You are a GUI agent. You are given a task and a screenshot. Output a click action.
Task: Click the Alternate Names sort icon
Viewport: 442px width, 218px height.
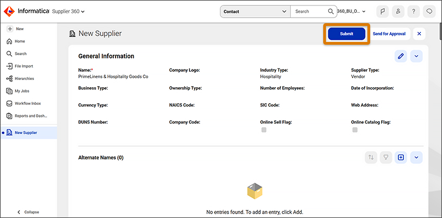tap(371, 157)
